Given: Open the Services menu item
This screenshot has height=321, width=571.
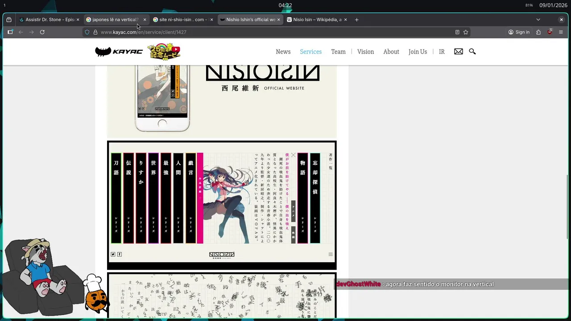Looking at the screenshot, I should [311, 52].
